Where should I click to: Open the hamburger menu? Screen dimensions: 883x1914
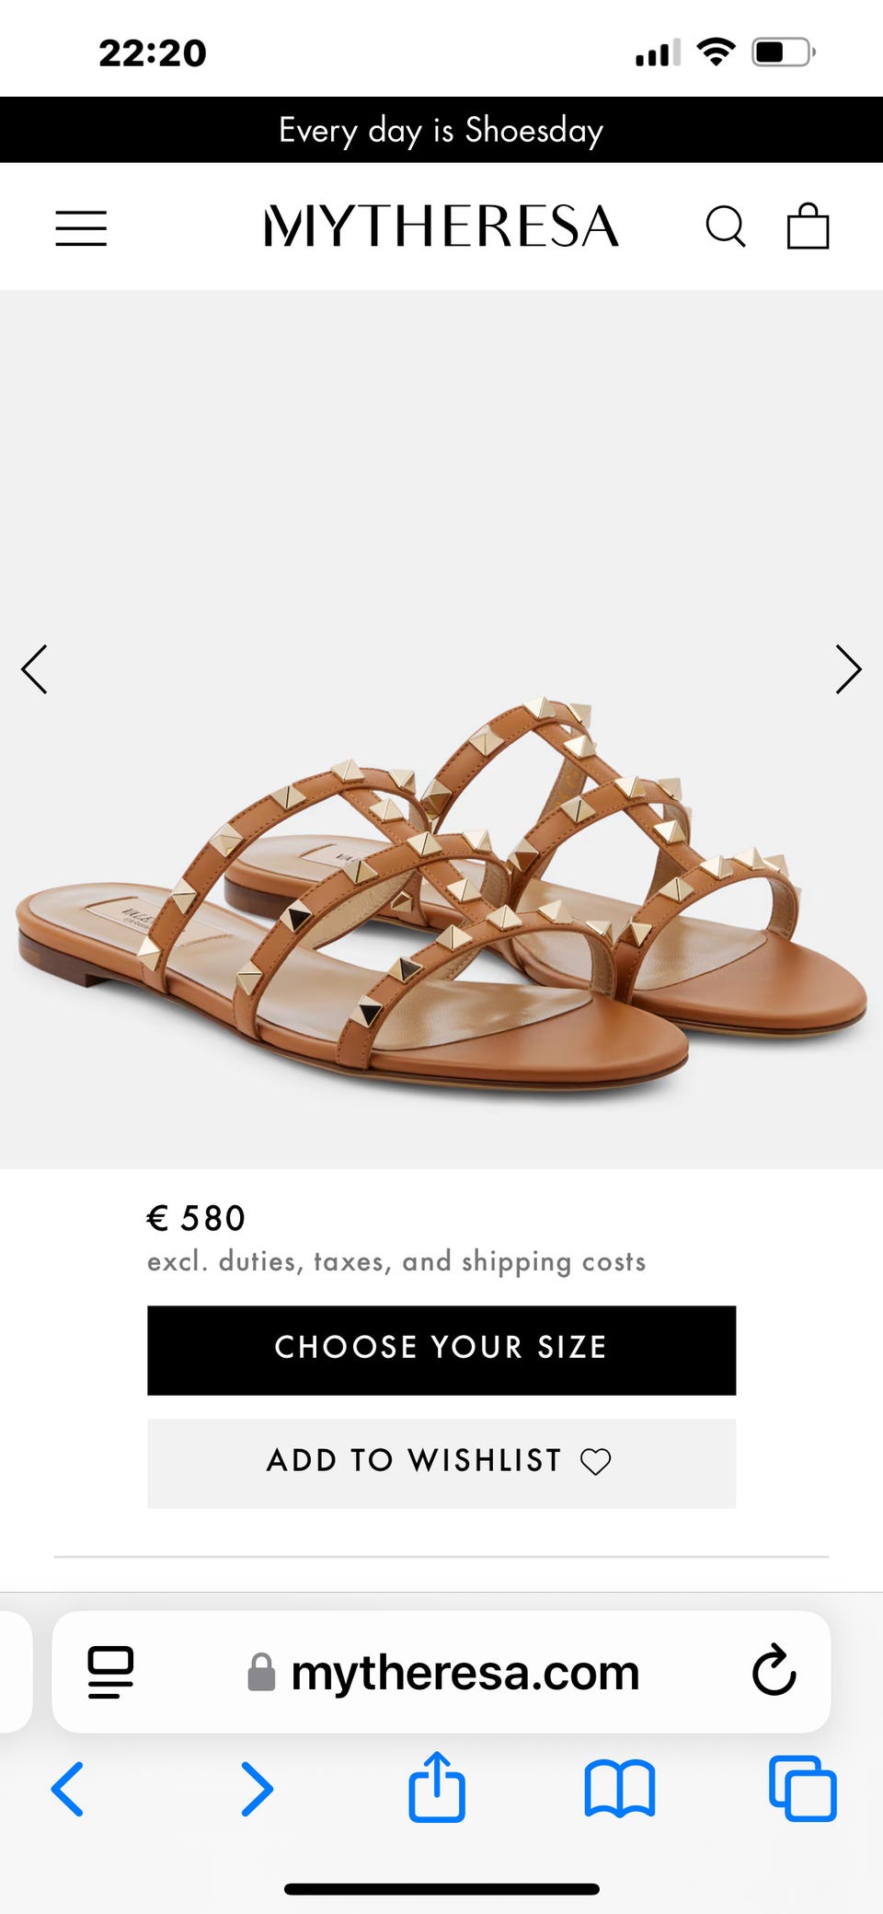pyautogui.click(x=81, y=227)
